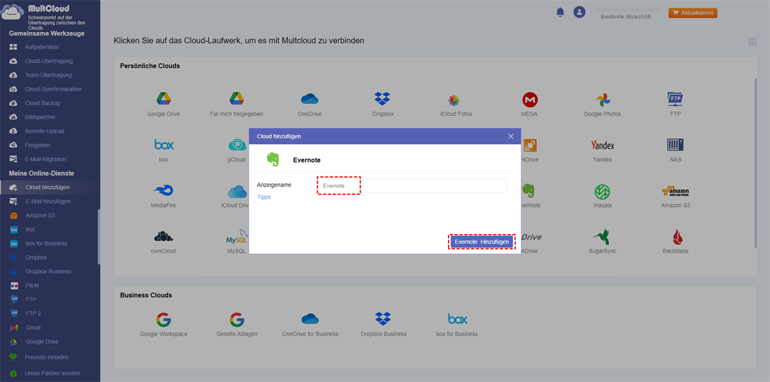Pick box for Business in Business Clouds grid

click(458, 319)
